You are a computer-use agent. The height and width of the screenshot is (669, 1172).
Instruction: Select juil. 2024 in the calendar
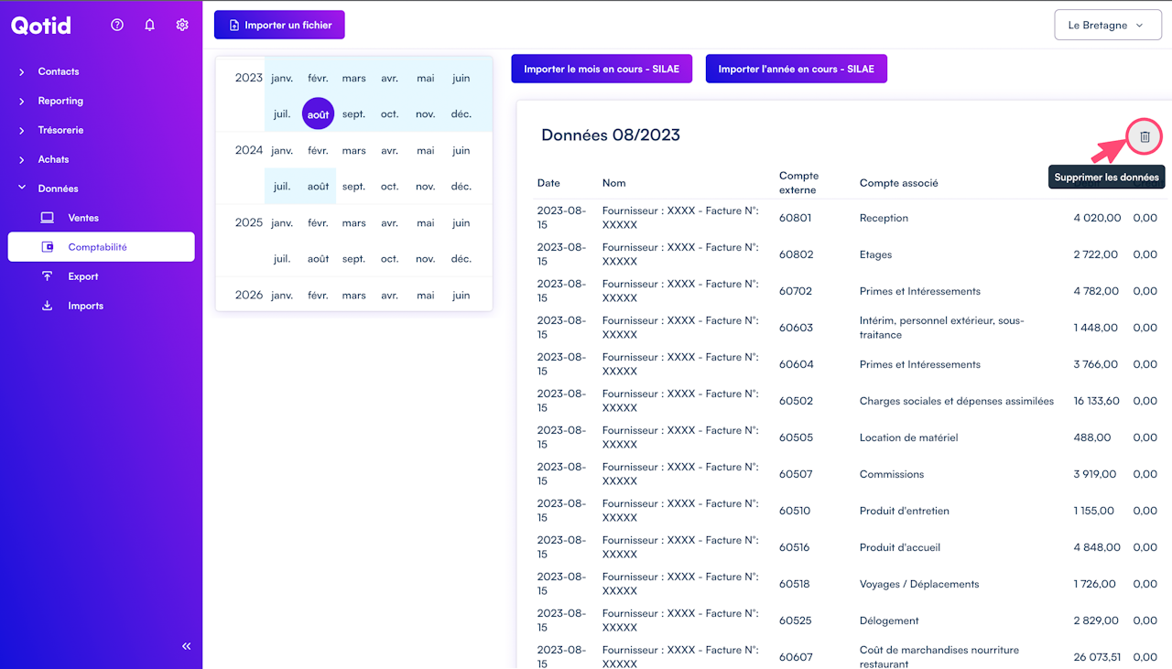[282, 187]
